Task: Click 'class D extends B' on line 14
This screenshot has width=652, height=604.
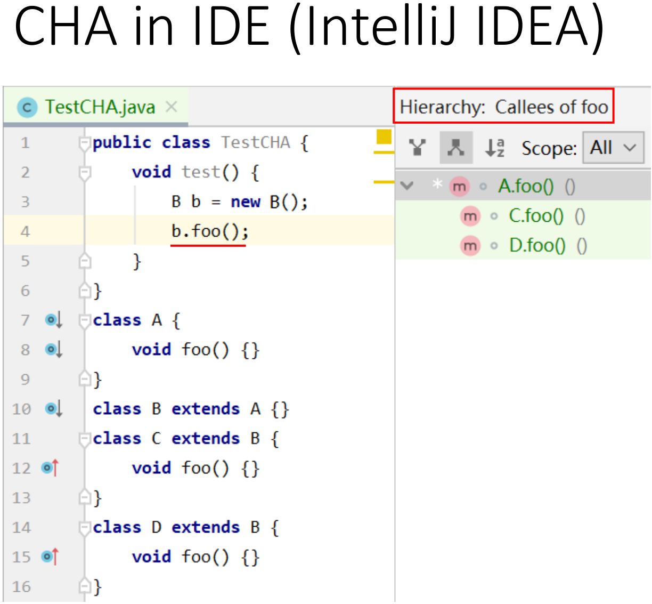Action: tap(176, 527)
